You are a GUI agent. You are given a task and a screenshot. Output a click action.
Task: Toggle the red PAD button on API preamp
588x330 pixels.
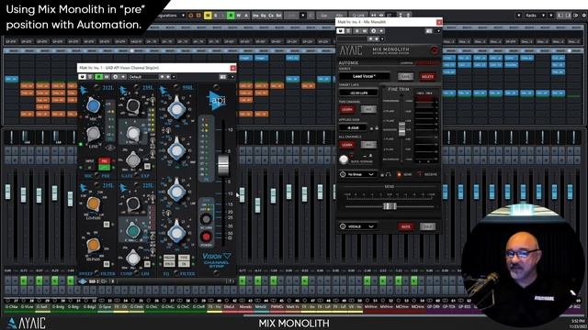pos(104,161)
